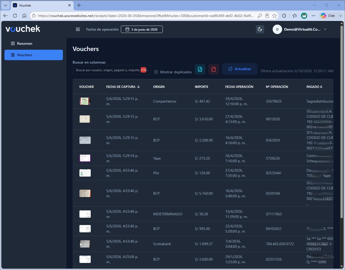The width and height of the screenshot is (345, 270).
Task: Toggle dark mode moon icon
Action: pos(260,29)
